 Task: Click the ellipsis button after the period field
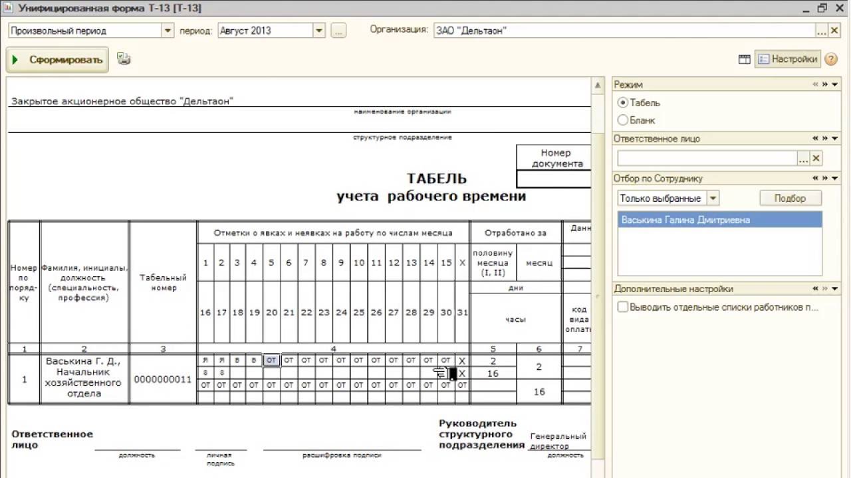tap(338, 31)
